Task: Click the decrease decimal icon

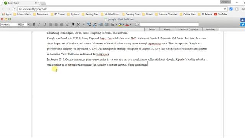Action: (x=95, y=25)
